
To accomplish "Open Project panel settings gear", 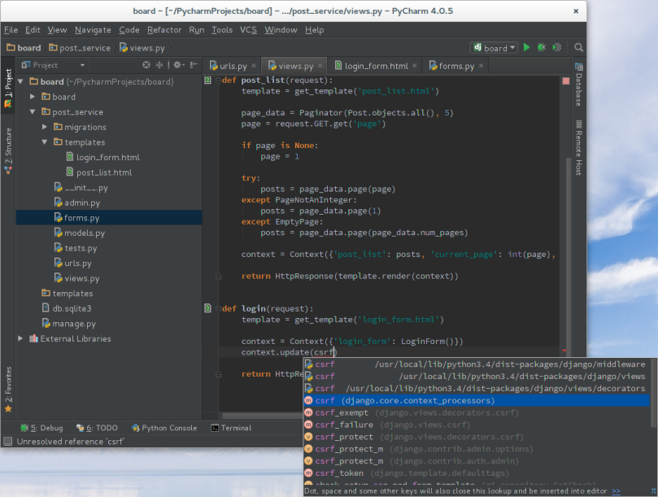I will [x=178, y=64].
